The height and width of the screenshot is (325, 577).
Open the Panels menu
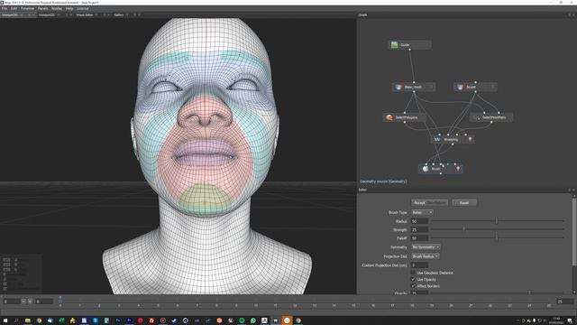coord(42,8)
